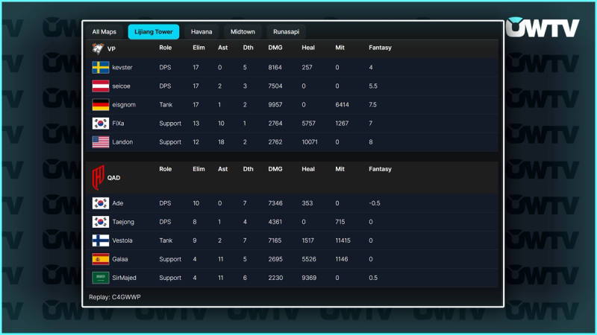This screenshot has width=597, height=335.
Task: Click the OWTV logo at top right
Action: click(x=543, y=28)
